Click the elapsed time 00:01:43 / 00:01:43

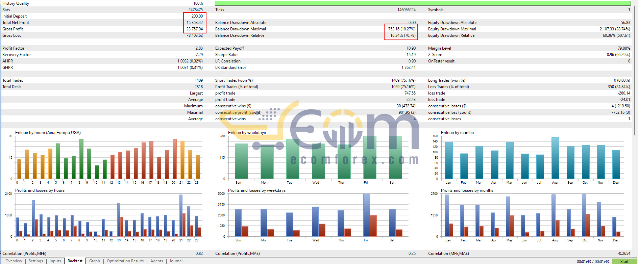pyautogui.click(x=593, y=262)
